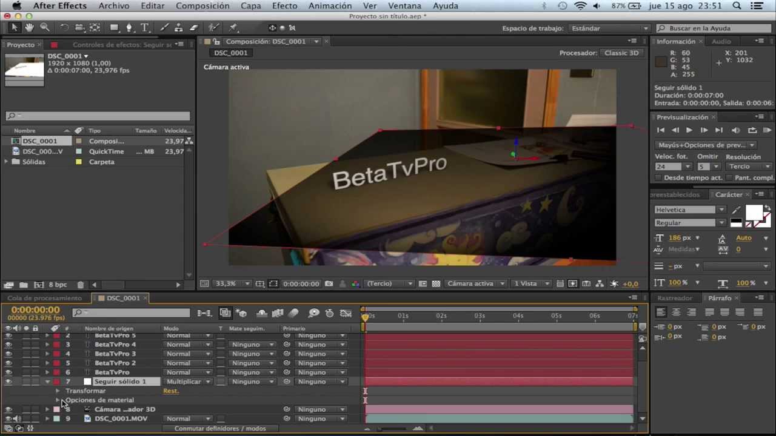
Task: Open the Cámara activa view dropdown
Action: point(475,283)
